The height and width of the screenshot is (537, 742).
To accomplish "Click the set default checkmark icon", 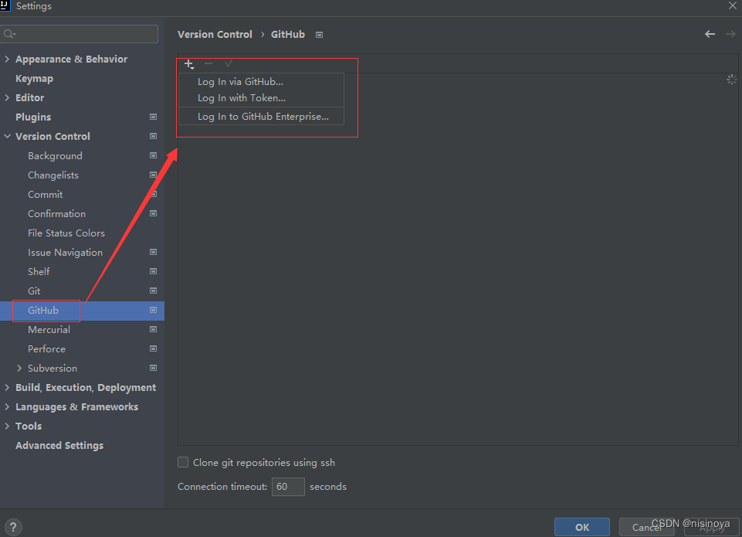I will [228, 63].
